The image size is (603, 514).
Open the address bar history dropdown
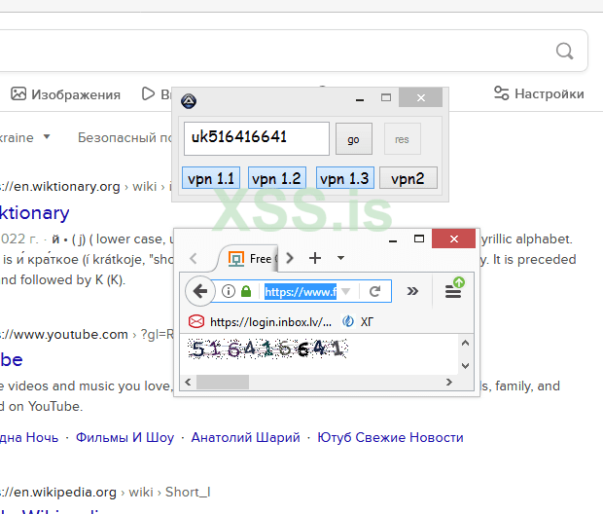346,291
